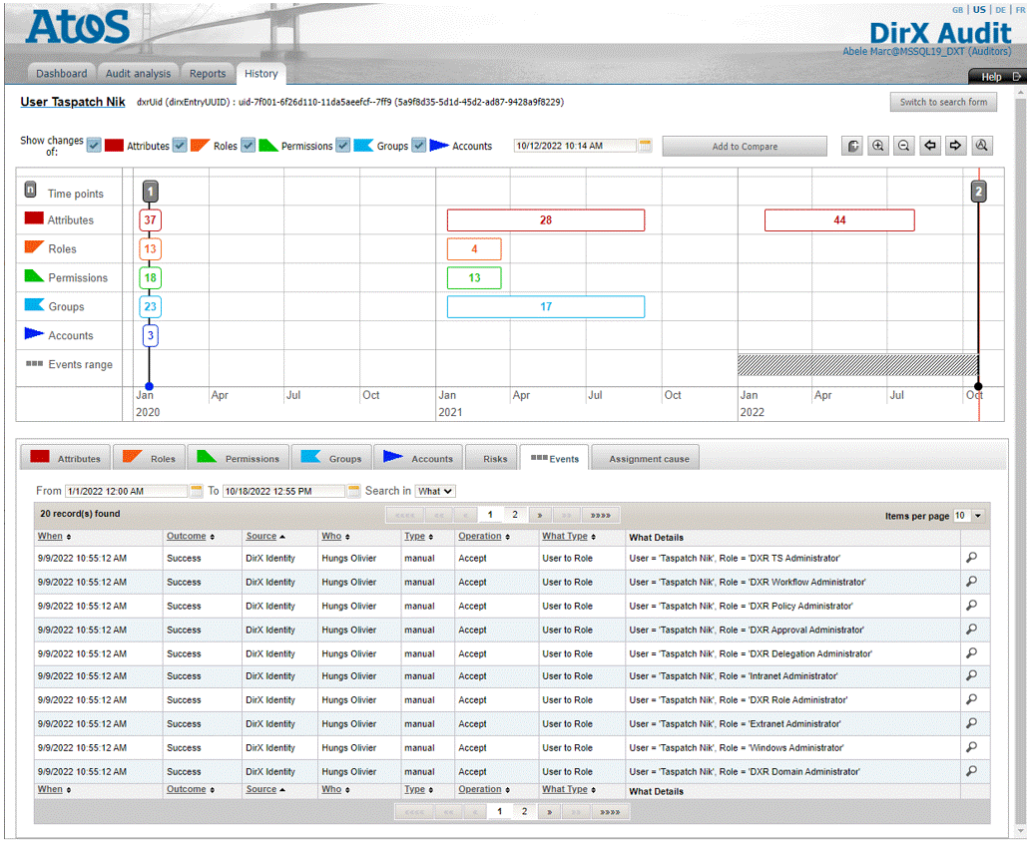Shift the timeline left with the arrow icon
This screenshot has height=844, width=1030.
[x=930, y=146]
